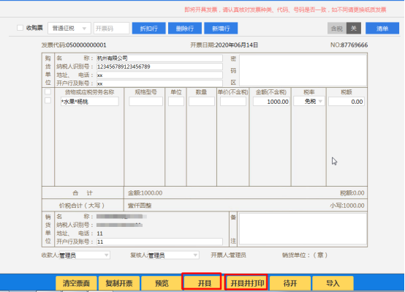Screen dimensions: 405x292
Task: Toggle the 含税 switch
Action: click(344, 29)
